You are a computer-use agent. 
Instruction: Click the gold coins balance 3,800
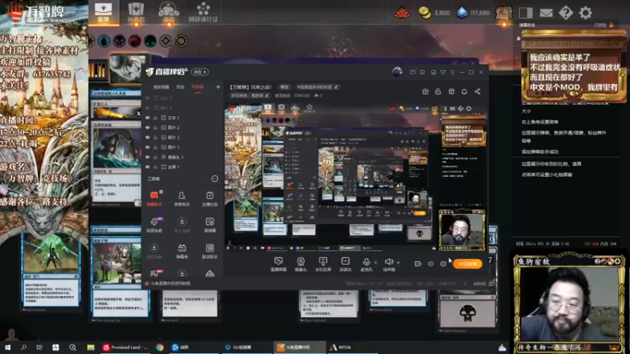434,13
